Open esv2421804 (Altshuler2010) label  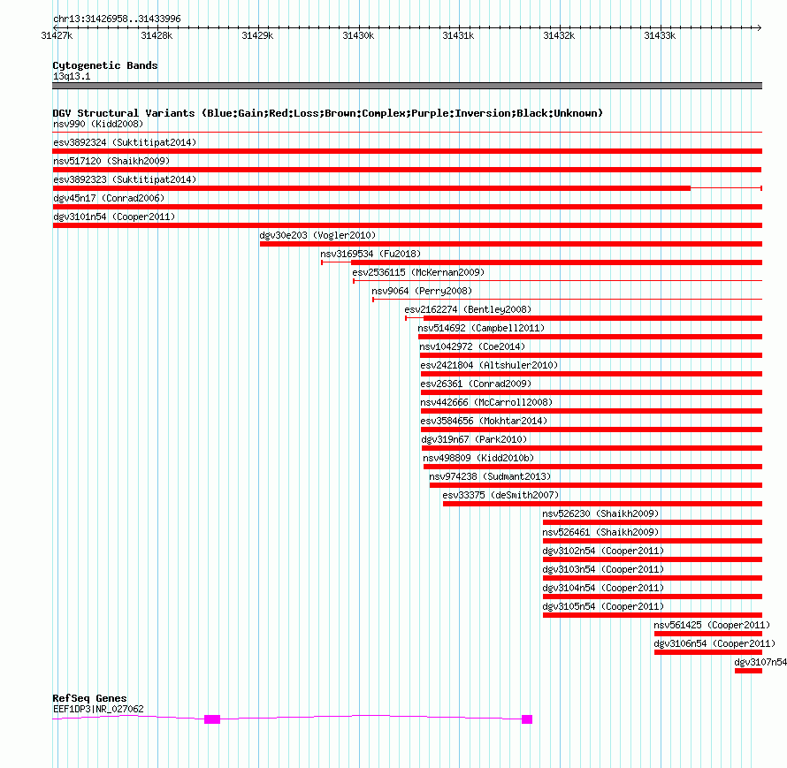click(x=489, y=365)
